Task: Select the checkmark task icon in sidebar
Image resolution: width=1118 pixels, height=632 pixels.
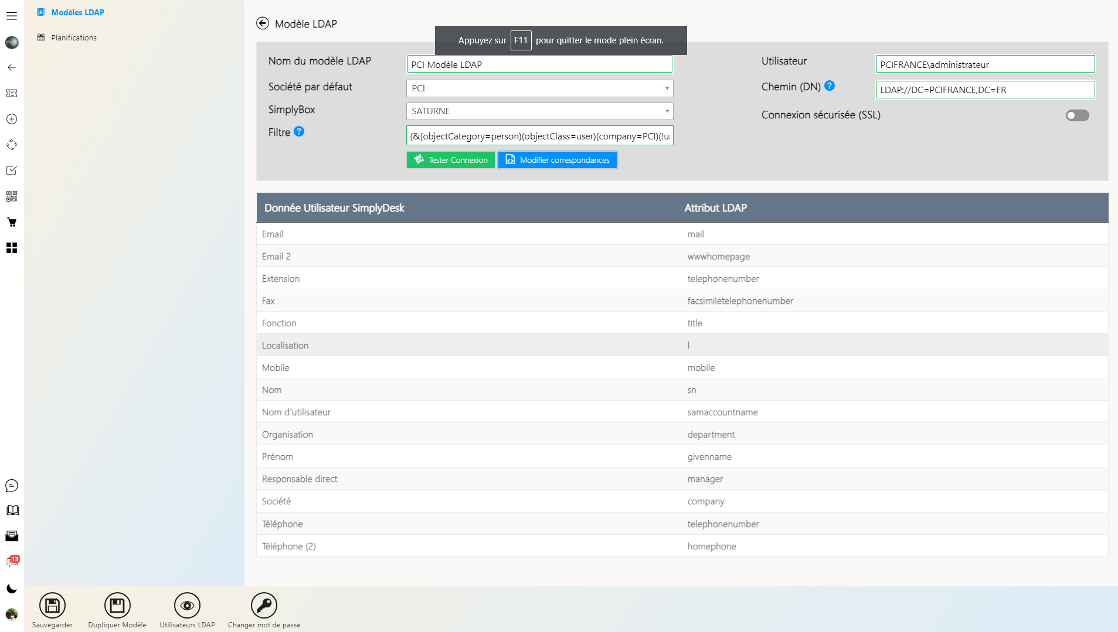Action: coord(11,170)
